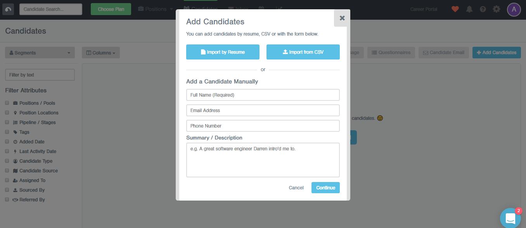Expand the Positions menu in navbar
Image resolution: width=526 pixels, height=228 pixels.
point(155,9)
